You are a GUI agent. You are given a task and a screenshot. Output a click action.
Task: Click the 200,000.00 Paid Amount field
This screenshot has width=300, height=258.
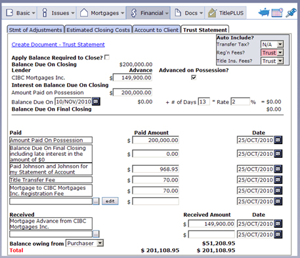tap(156, 140)
